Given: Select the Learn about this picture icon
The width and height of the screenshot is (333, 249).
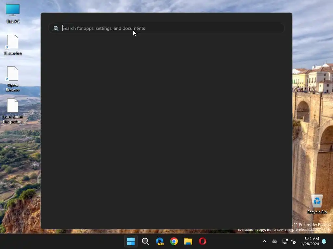Looking at the screenshot, I should pos(13,111).
